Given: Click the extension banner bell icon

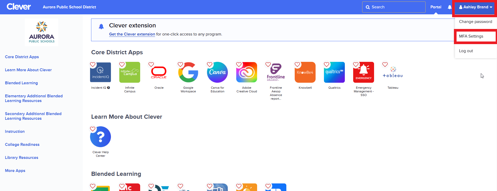Looking at the screenshot, I should 101,26.
